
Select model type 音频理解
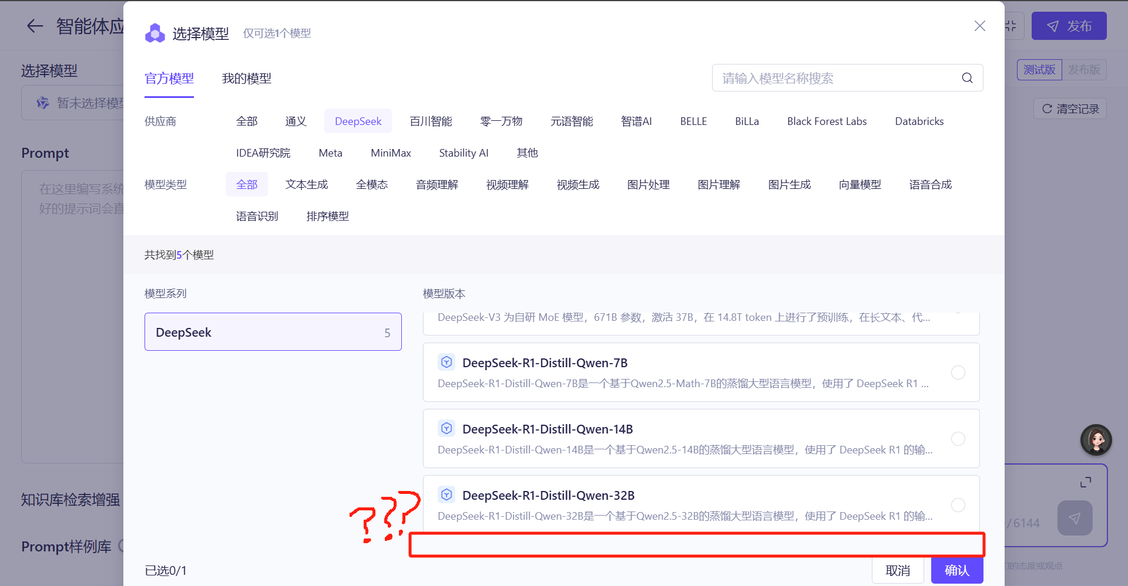point(437,185)
